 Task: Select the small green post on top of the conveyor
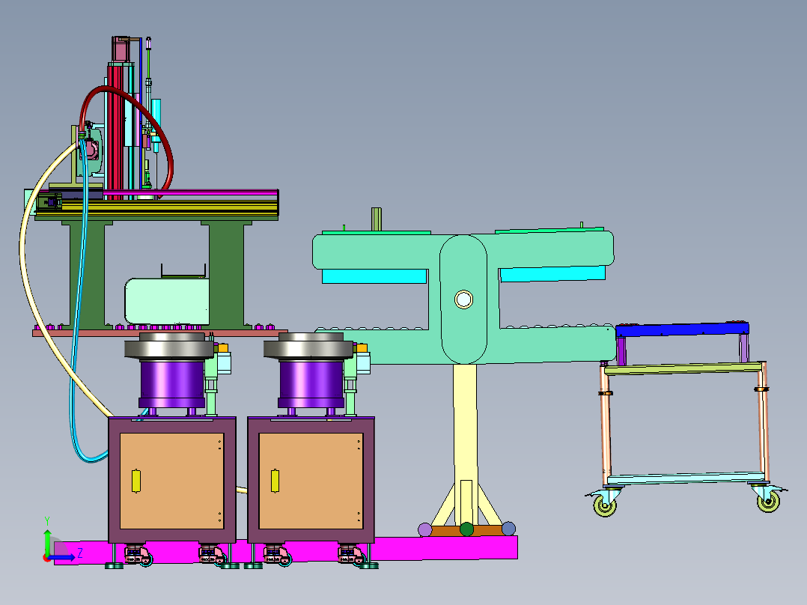pos(377,220)
